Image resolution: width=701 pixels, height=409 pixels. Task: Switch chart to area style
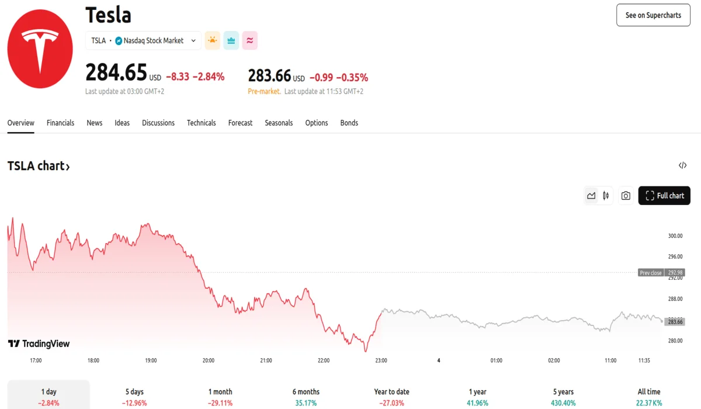click(591, 196)
